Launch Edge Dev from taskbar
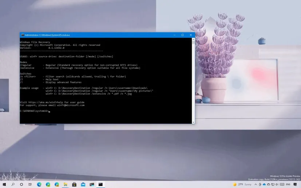The height and width of the screenshot is (188, 301). 48,184
